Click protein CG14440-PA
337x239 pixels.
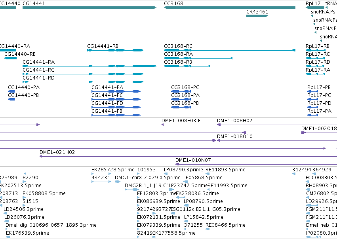(11, 91)
